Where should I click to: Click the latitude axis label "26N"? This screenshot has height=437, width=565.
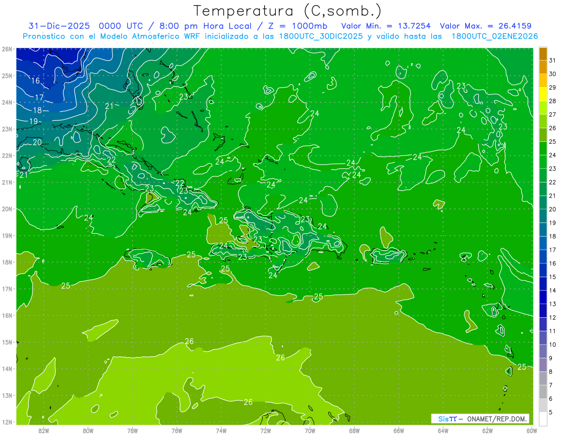7,49
